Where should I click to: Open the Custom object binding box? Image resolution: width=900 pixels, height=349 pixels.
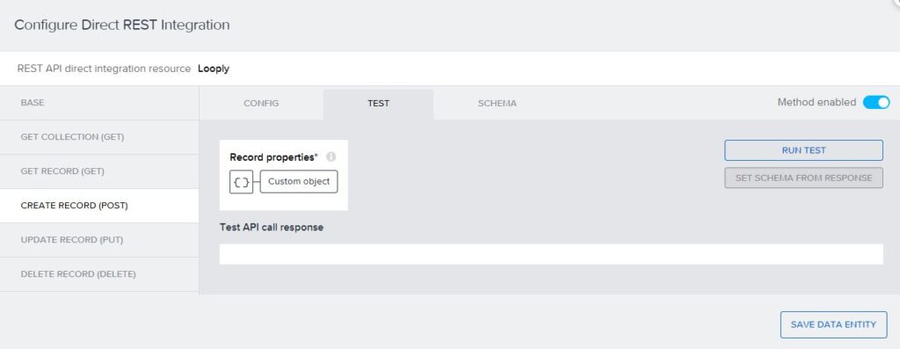pyautogui.click(x=299, y=181)
